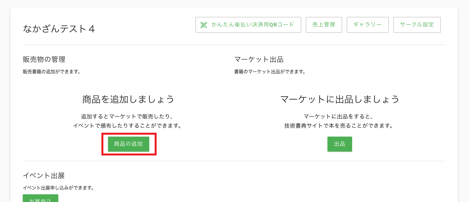Screen dimensions: 469x202
Task: Click the green 商品の追加 button
Action: 128,144
